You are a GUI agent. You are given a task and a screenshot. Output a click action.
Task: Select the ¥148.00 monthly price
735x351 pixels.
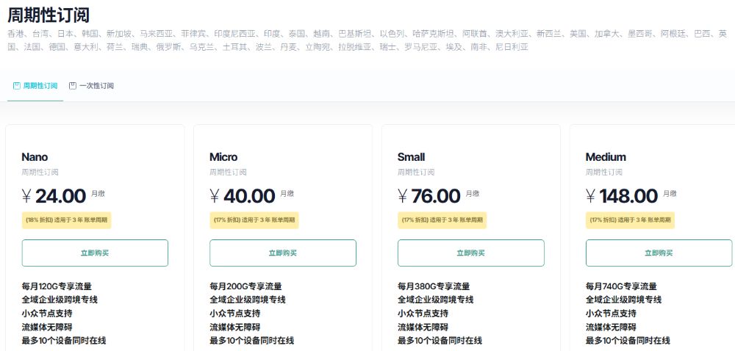coord(622,196)
